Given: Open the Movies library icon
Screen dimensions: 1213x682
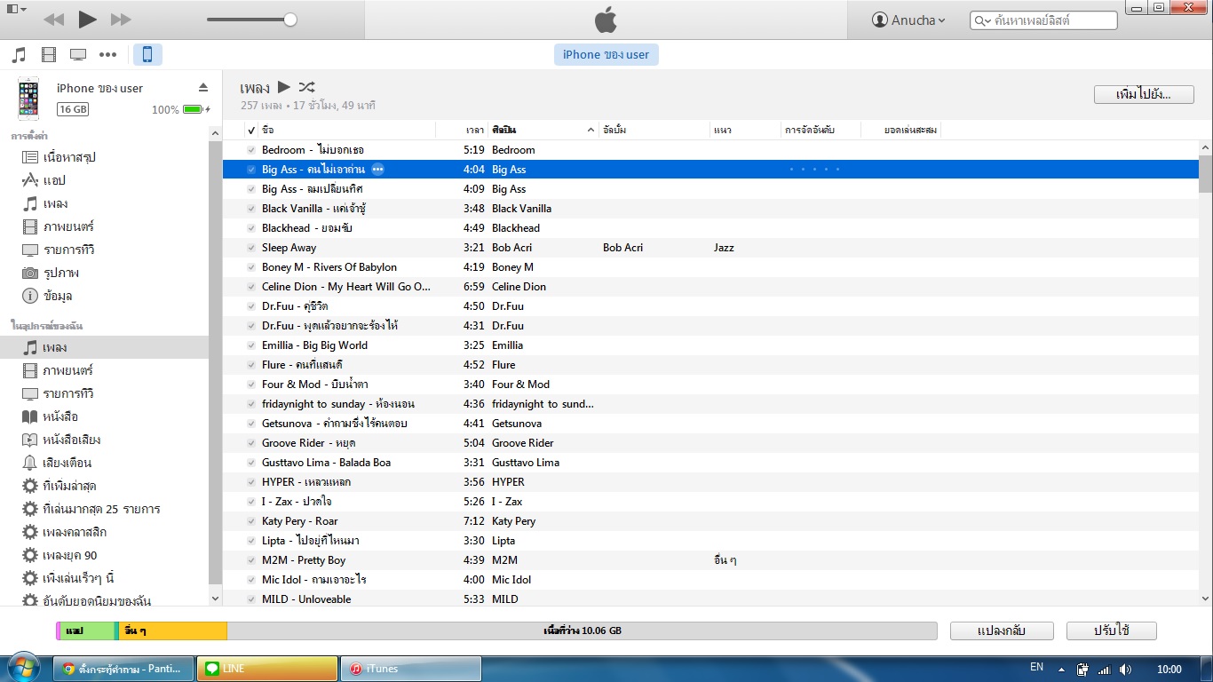Looking at the screenshot, I should tap(49, 55).
